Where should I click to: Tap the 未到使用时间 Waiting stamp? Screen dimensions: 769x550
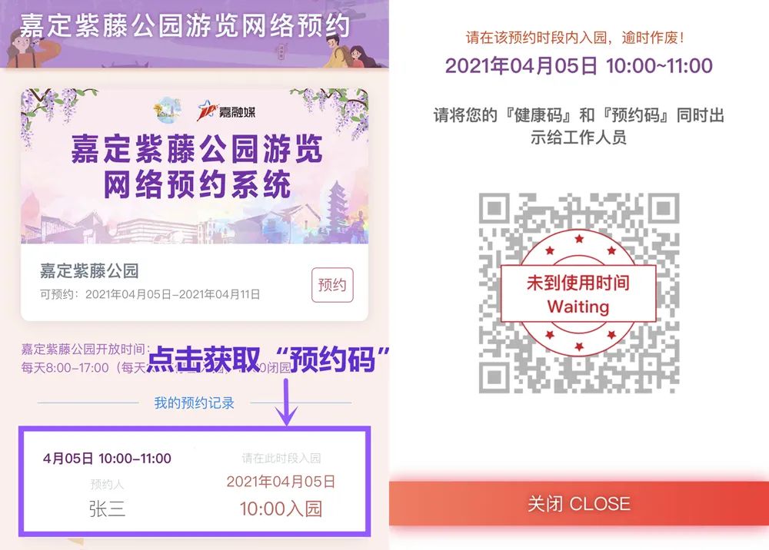tap(578, 294)
